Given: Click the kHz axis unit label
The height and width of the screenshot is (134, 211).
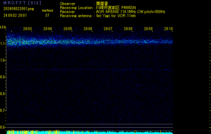Looking at the screenshot, I should pos(3,27).
